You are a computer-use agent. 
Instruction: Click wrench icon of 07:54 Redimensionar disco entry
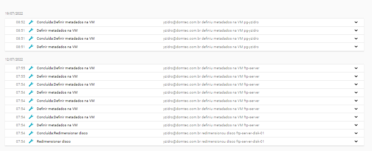[x=31, y=142]
